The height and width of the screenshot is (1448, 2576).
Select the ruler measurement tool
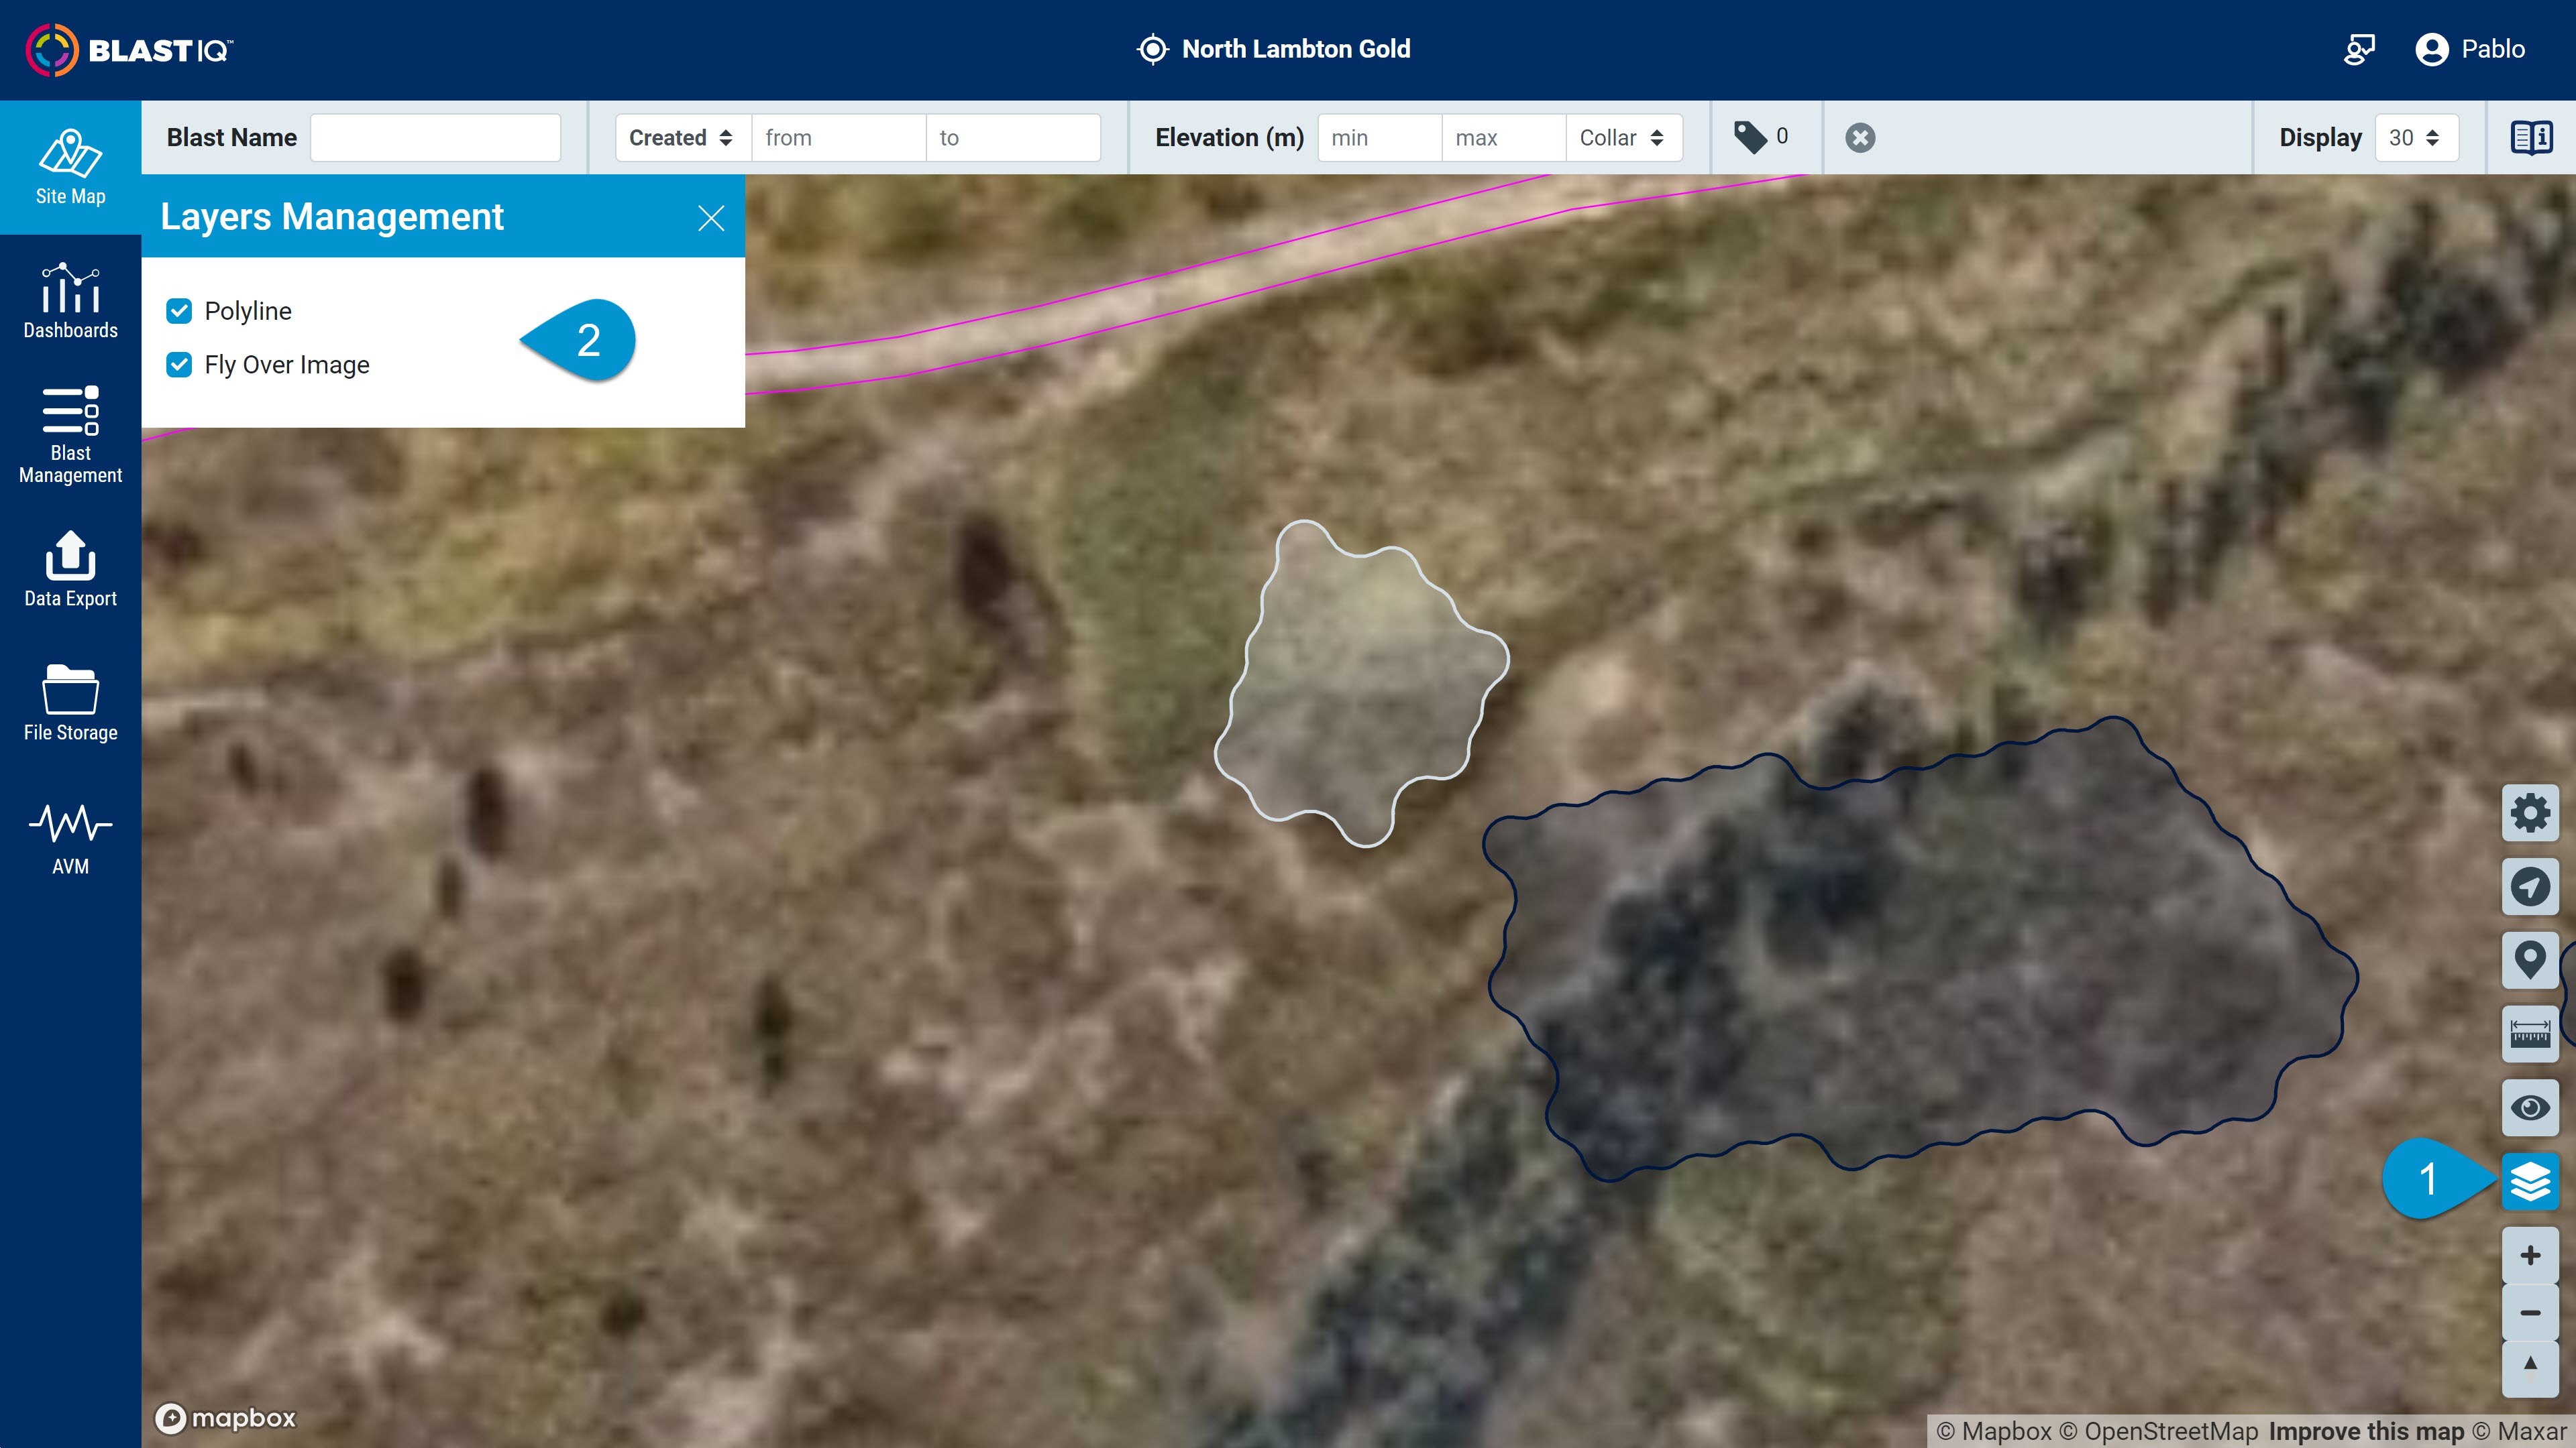[x=2530, y=1034]
